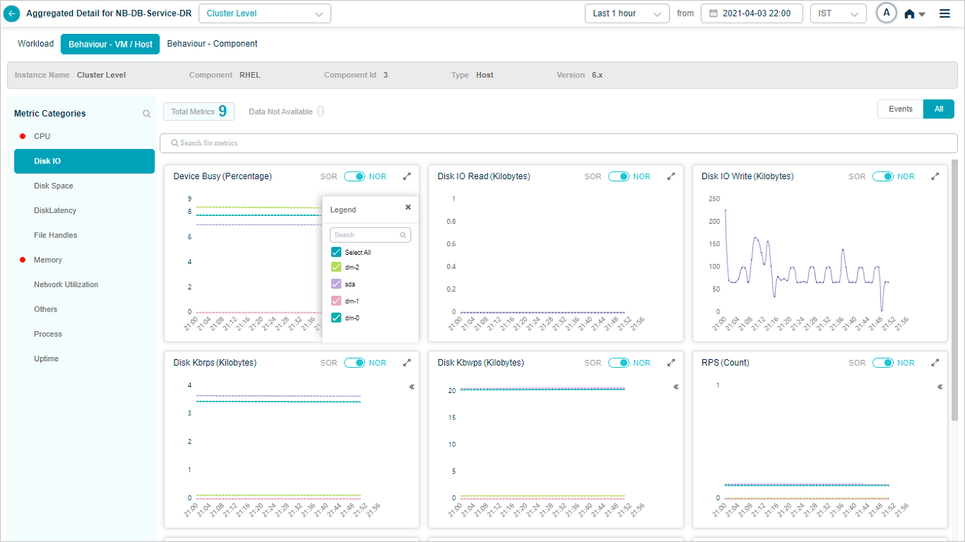
Task: Click the Search for metrics field
Action: click(x=558, y=143)
